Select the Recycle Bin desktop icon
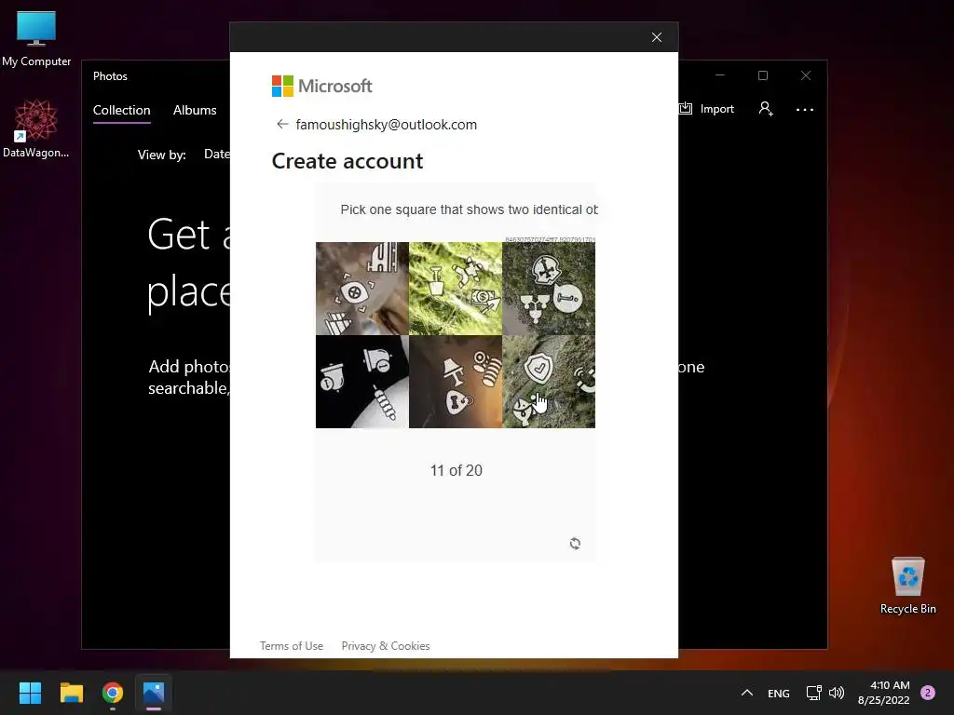The height and width of the screenshot is (715, 954). coord(907,586)
